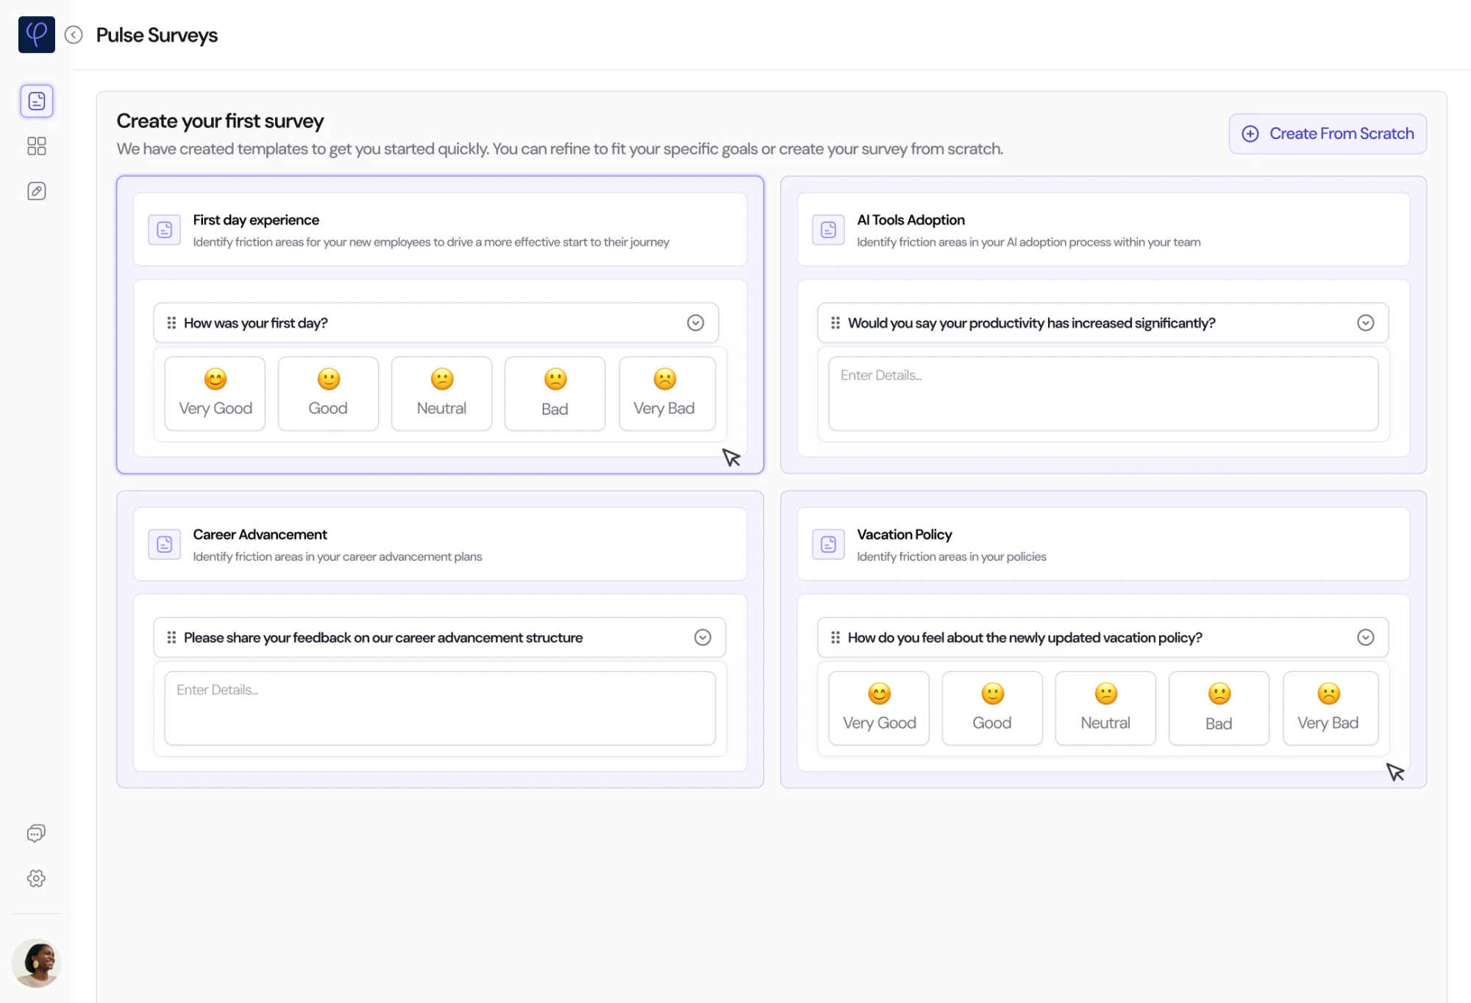Viewport: 1471px width, 1003px height.
Task: Expand the productivity question dropdown chevron
Action: (1366, 323)
